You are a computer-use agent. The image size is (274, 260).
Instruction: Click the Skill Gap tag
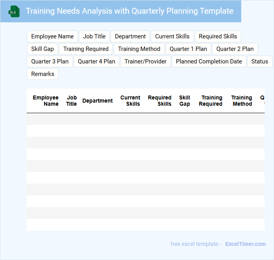(43, 49)
